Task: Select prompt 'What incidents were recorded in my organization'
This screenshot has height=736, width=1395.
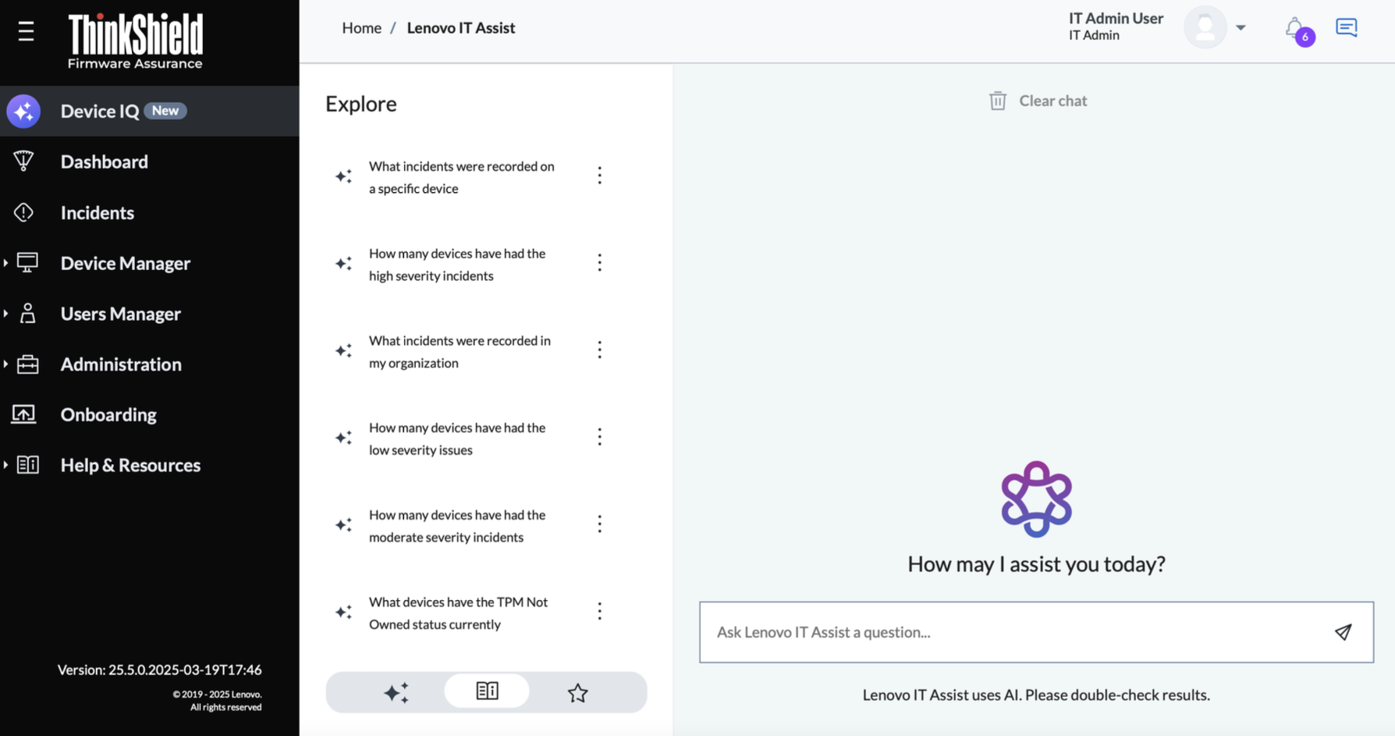Action: tap(460, 351)
